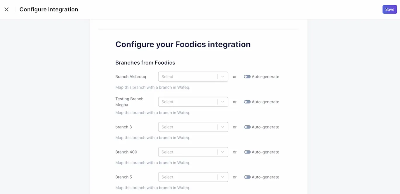Click the Branches from Foodics section heading
This screenshot has height=194, width=400.
[145, 62]
